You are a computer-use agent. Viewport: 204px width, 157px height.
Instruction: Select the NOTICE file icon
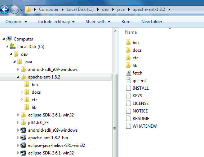coord(128,111)
